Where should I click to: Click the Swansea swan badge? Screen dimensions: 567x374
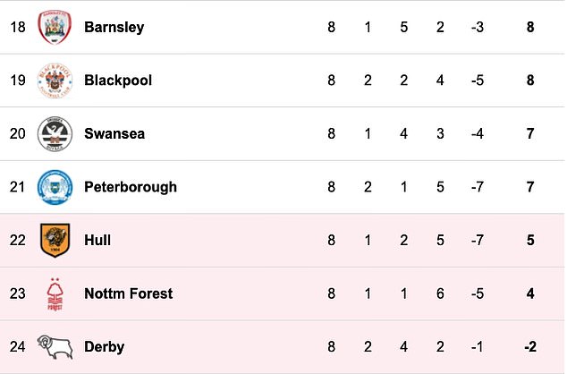click(55, 133)
